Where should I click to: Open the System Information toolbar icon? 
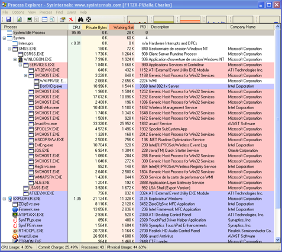[30, 20]
